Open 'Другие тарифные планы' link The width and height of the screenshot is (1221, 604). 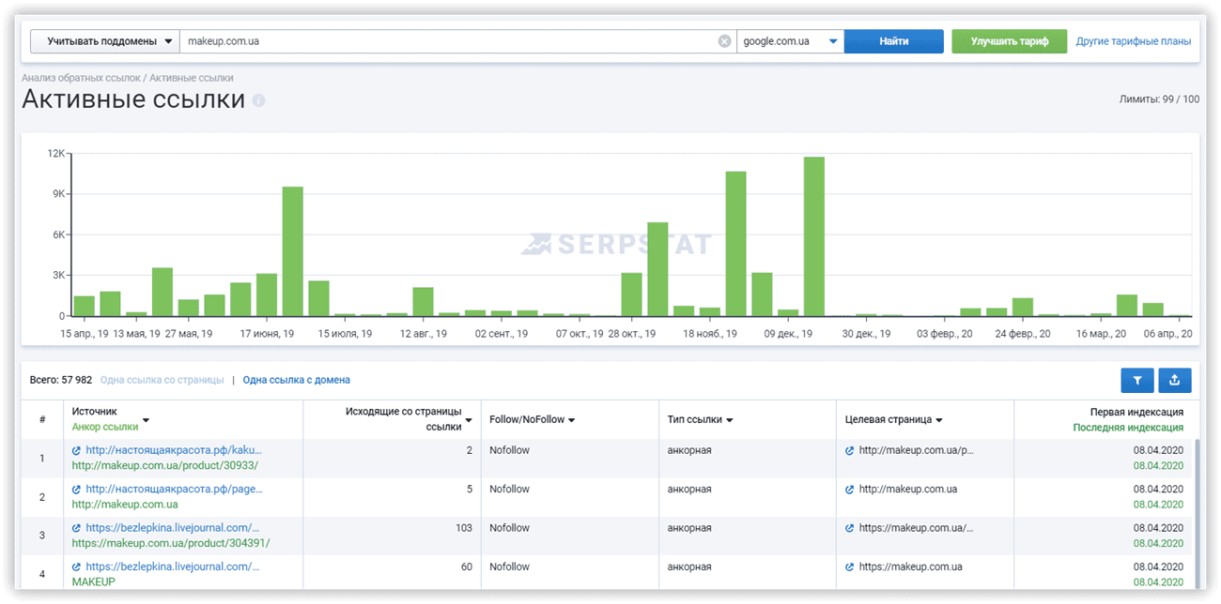coord(1133,41)
